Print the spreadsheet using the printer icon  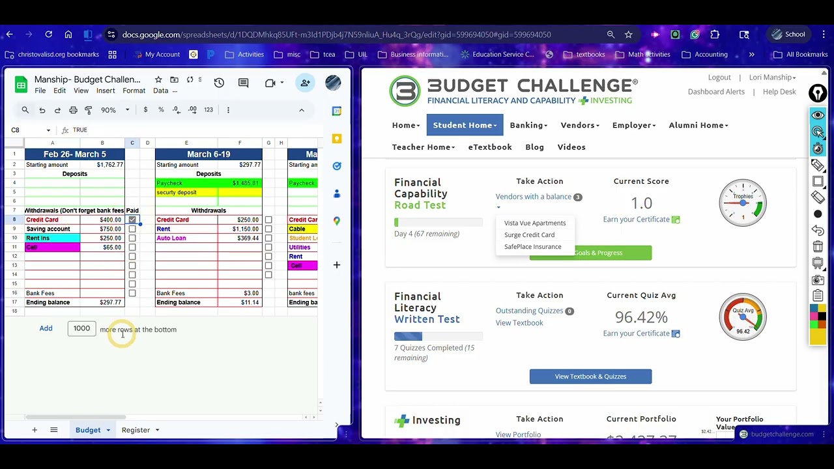(73, 110)
